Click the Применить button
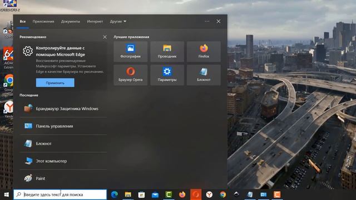Image resolution: width=356 pixels, height=200 pixels. pos(55,83)
